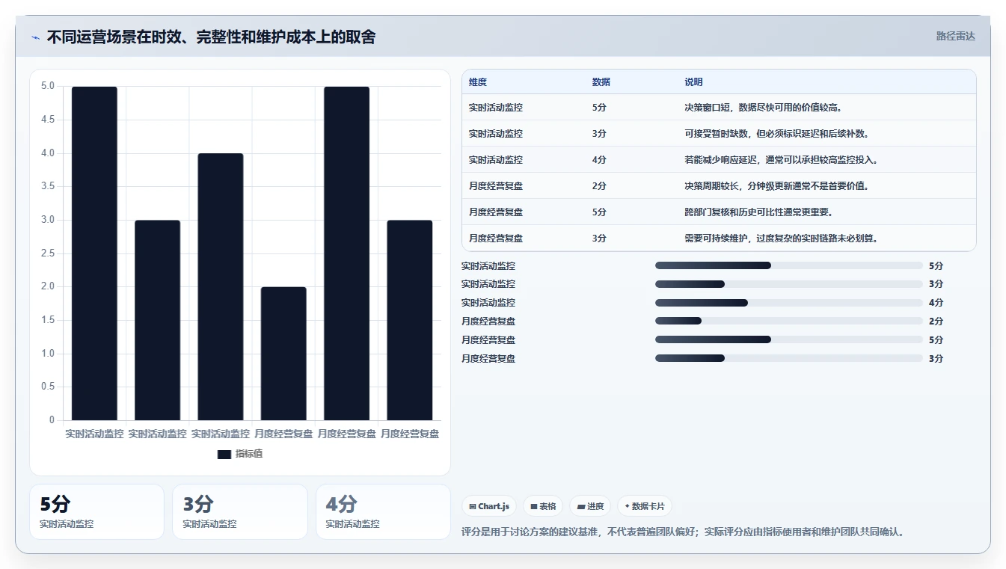Select the footnote starting with 评分是用于讨论方案的建议基准
The image size is (1006, 569).
(x=684, y=532)
